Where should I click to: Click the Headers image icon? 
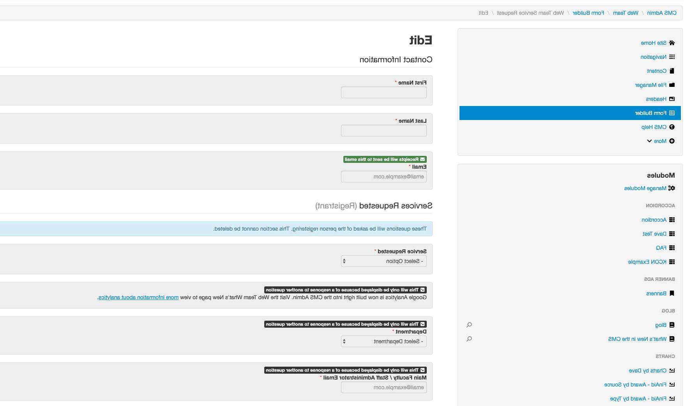coord(672,99)
